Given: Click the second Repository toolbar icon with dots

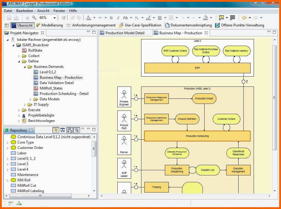Looking at the screenshot, I should [x=63, y=130].
